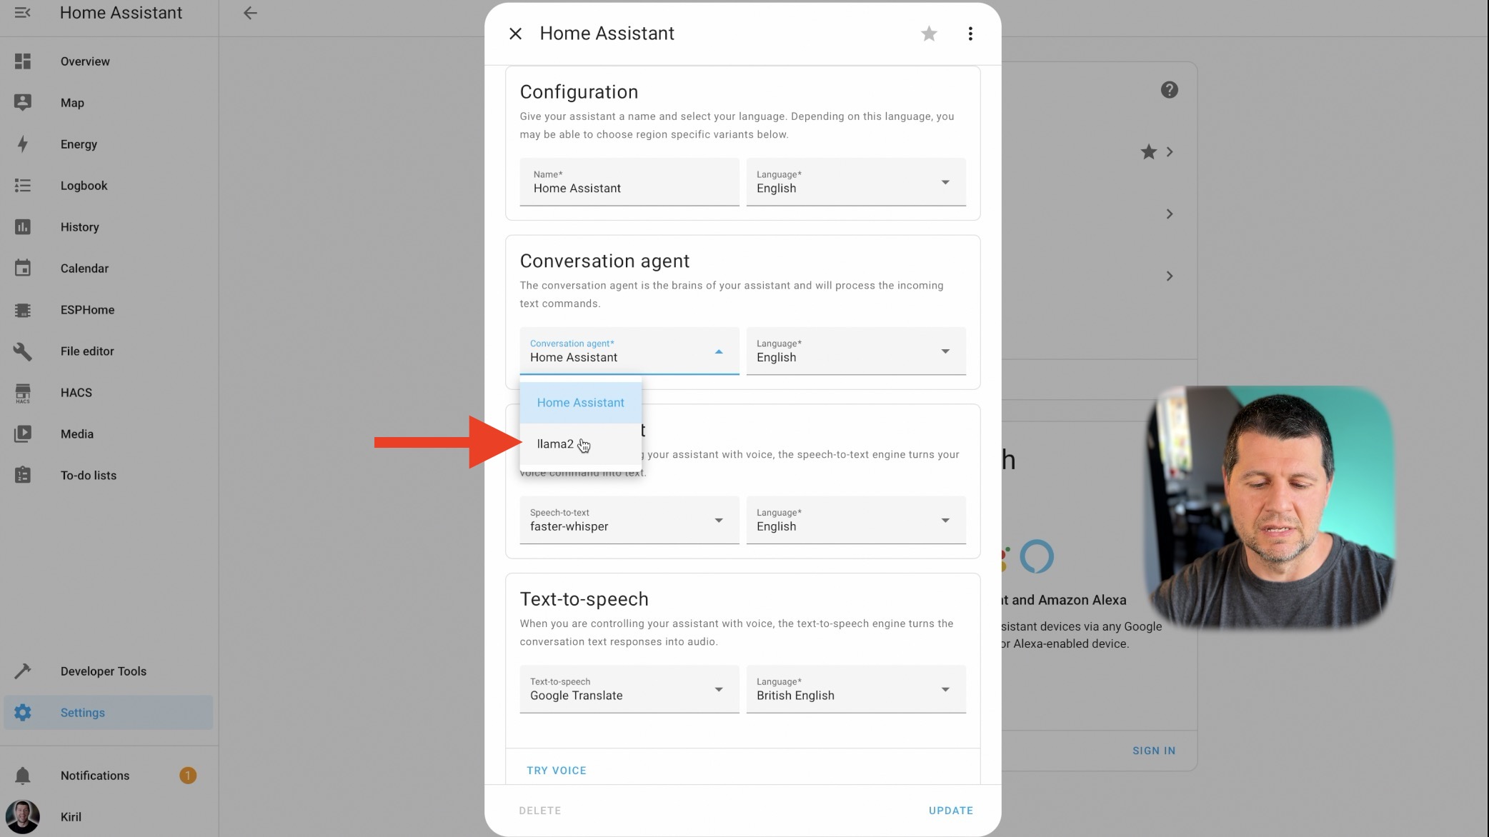The height and width of the screenshot is (837, 1489).
Task: Click the Settings gear sidebar icon
Action: pos(22,712)
